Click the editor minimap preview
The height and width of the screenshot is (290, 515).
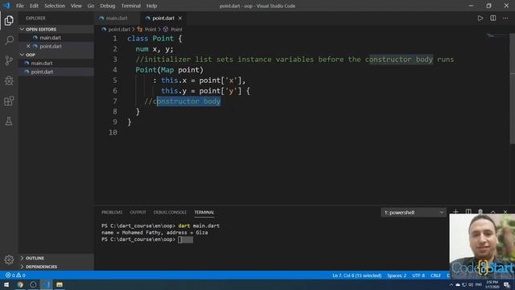pyautogui.click(x=496, y=35)
